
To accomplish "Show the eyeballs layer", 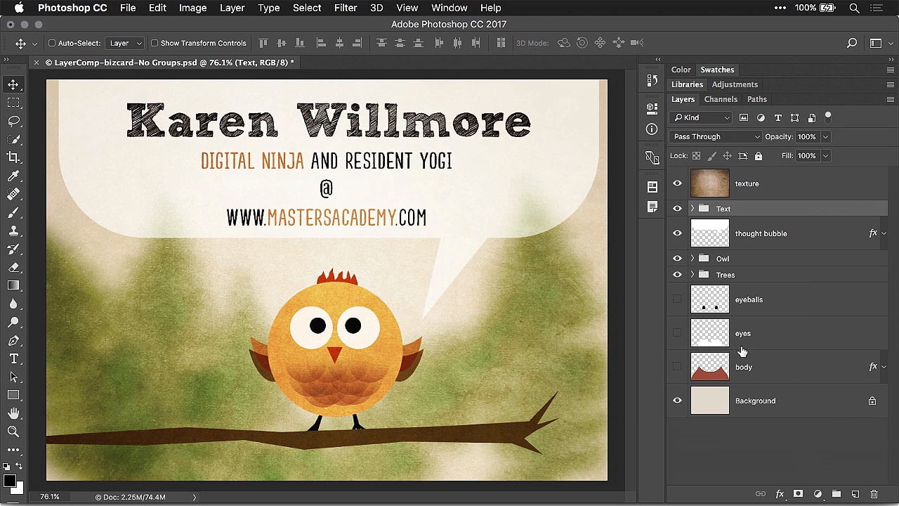I will [x=677, y=299].
